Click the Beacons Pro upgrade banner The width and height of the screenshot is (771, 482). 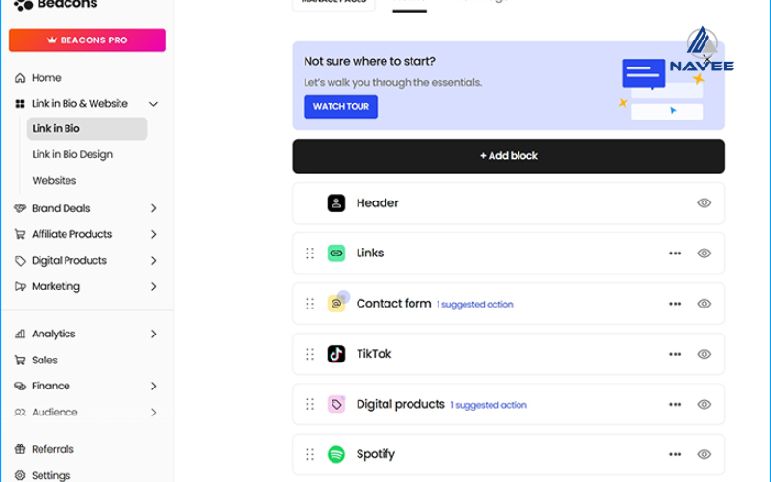(87, 40)
